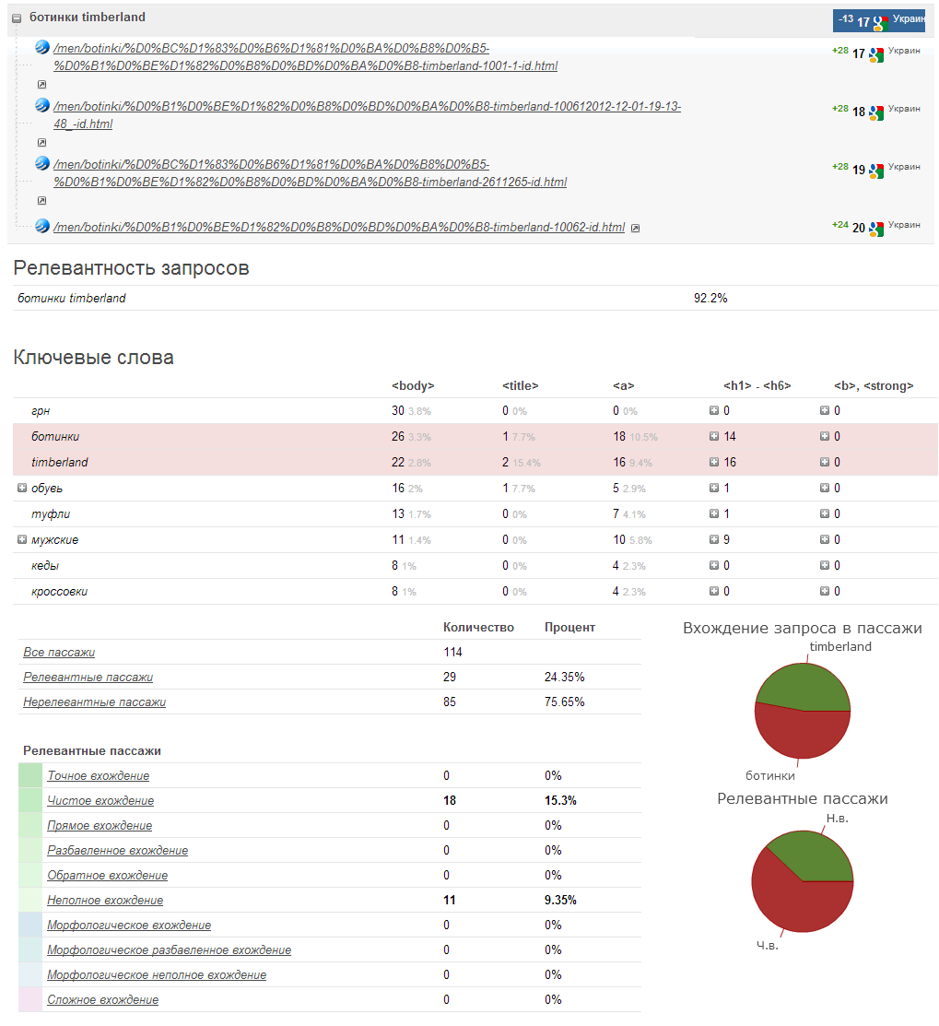Open the Нерелевантные пассажи link
This screenshot has width=939, height=1026.
coord(94,702)
